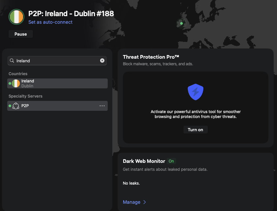Click the green server dot on map
This screenshot has height=211, width=277.
pos(181,23)
